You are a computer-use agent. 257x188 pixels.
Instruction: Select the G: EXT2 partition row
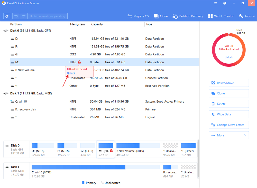pos(105,54)
